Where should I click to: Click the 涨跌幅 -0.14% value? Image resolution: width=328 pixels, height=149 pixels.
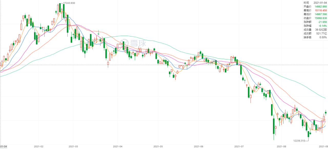[322, 26]
